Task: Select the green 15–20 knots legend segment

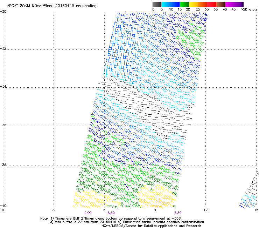Action: click(184, 4)
